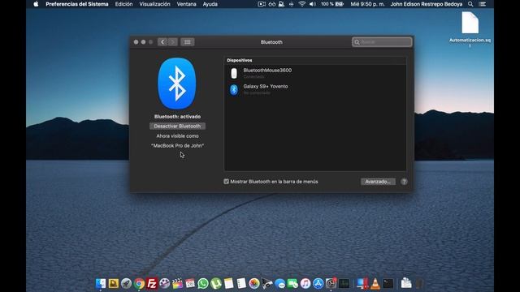Toggle Mostrar Bluetooth en la barra de menús
This screenshot has width=520, height=292.
pyautogui.click(x=226, y=182)
